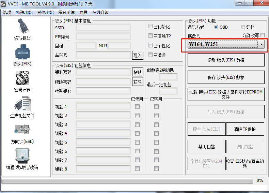Click 个性化设置W204 ESL button
269x193 pixels.
pos(207,164)
